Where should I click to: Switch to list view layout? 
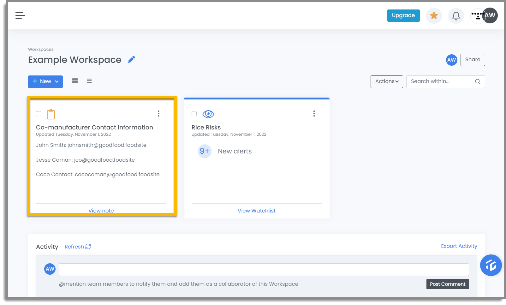pyautogui.click(x=89, y=81)
